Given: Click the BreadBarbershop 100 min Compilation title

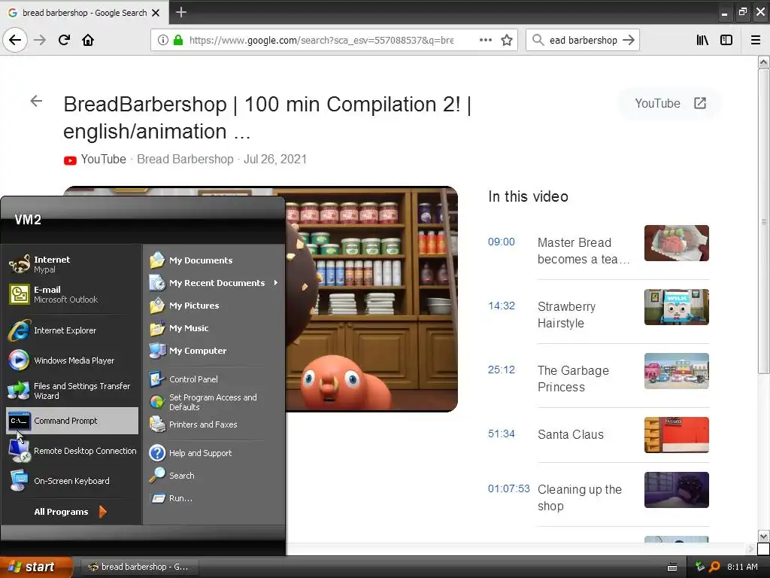Looking at the screenshot, I should [267, 117].
